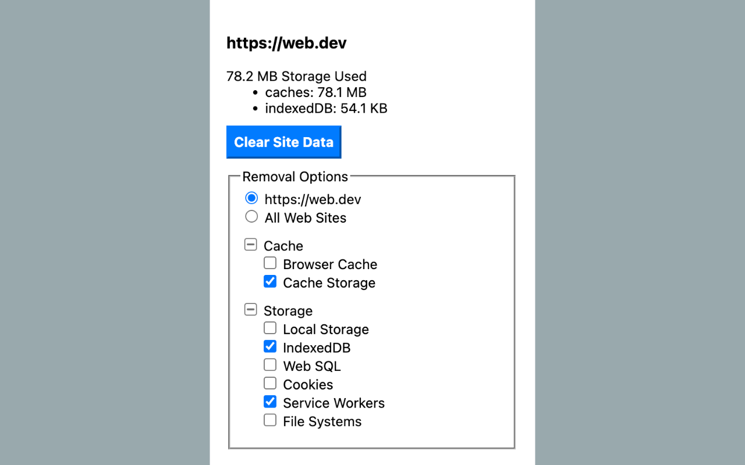Check the Web SQL checkbox
Screen dimensions: 745x465
pos(270,365)
